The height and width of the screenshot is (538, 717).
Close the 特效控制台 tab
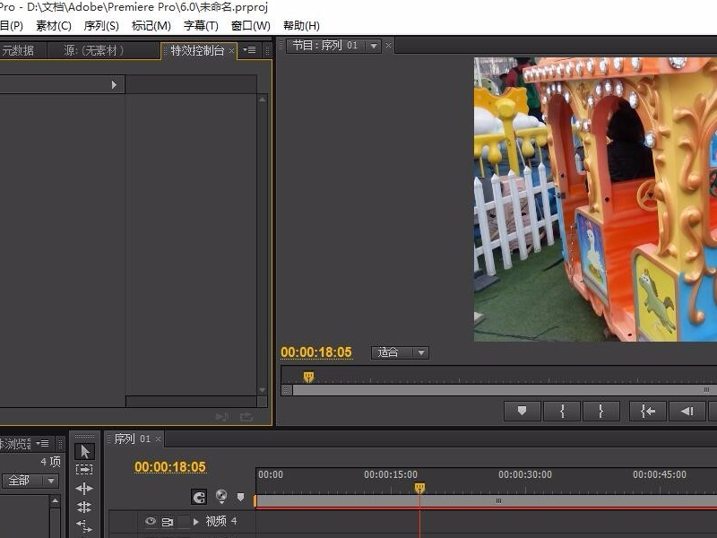pos(231,50)
